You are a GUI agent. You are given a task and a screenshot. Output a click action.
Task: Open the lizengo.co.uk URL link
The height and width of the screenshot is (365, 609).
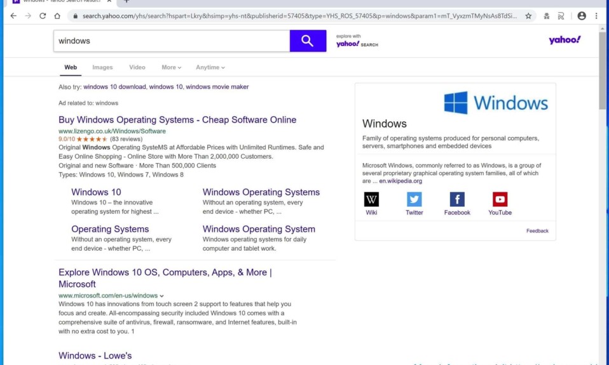click(113, 131)
